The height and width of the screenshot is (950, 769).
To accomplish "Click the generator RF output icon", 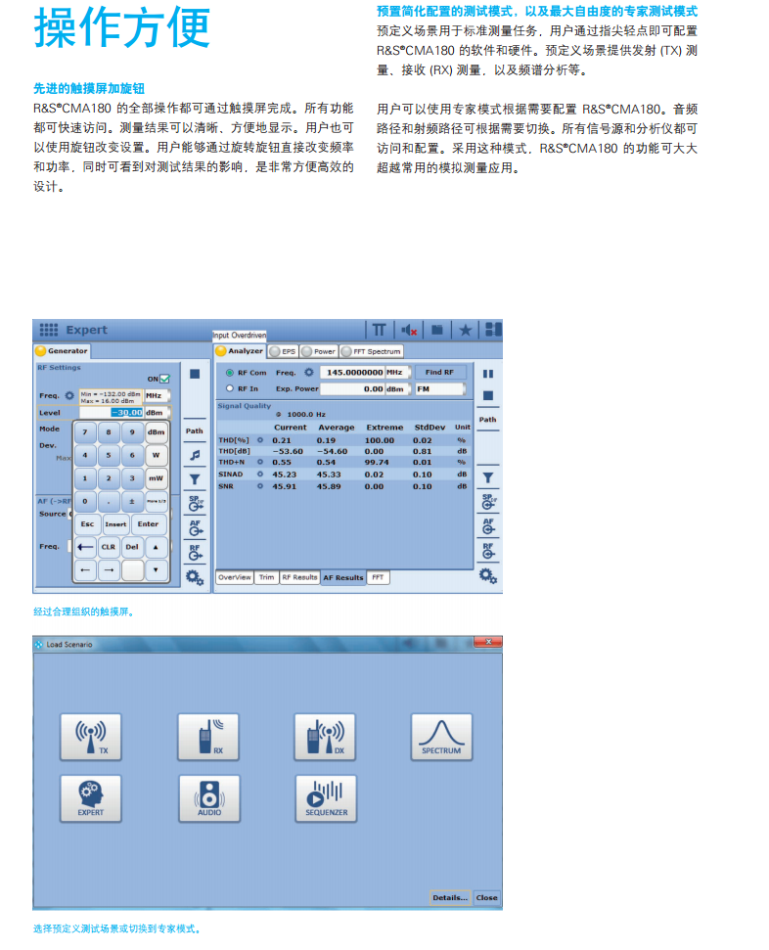I will click(195, 552).
